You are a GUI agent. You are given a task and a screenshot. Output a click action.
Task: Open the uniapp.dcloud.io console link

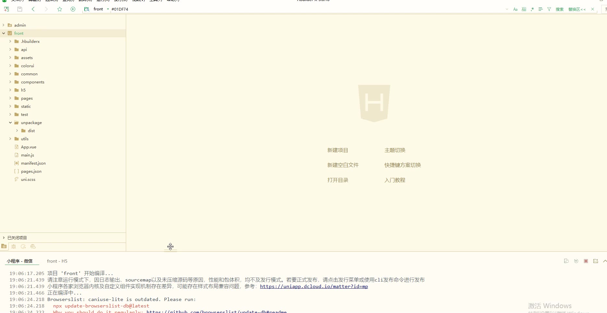pyautogui.click(x=314, y=286)
